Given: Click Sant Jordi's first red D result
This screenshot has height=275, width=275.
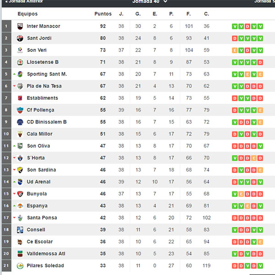Looking at the screenshot, I should point(235,38).
